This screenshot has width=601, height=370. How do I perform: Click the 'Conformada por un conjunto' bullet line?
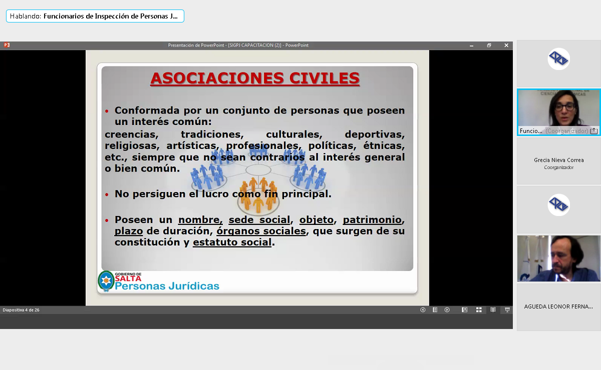(x=259, y=116)
